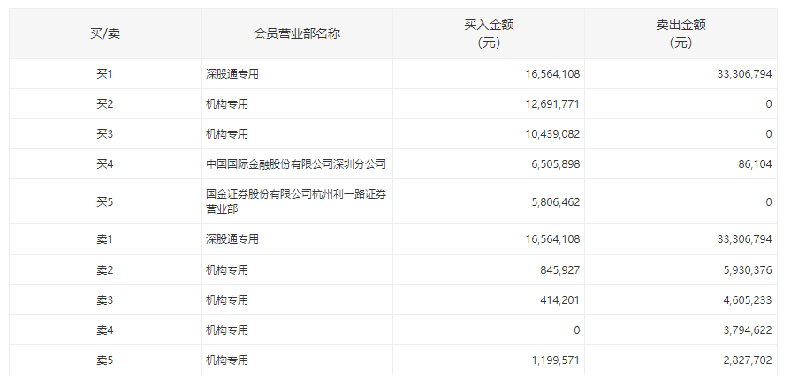The height and width of the screenshot is (386, 791).
Task: Click buy amount 5,806,462
Action: pos(555,201)
